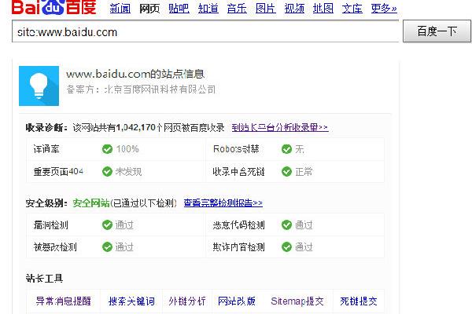Open 异常消息提醒 webmaster tool
472x314 pixels.
point(63,301)
